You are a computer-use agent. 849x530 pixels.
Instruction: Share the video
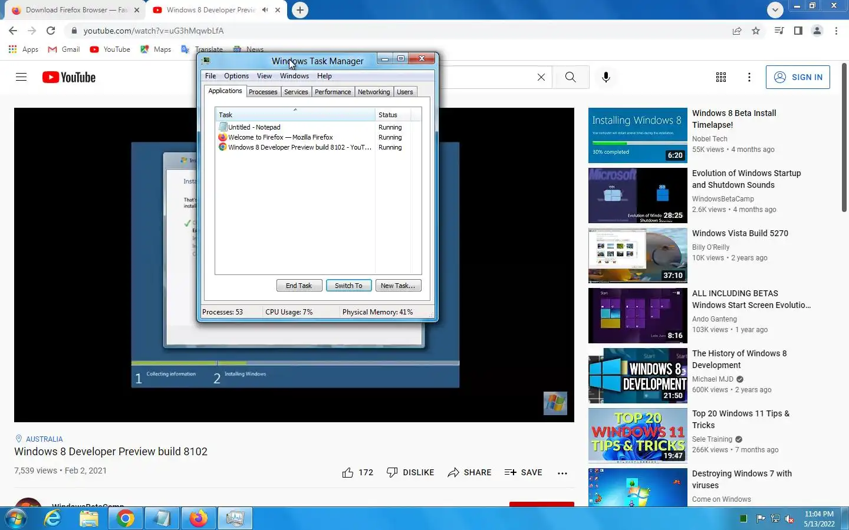coord(469,472)
